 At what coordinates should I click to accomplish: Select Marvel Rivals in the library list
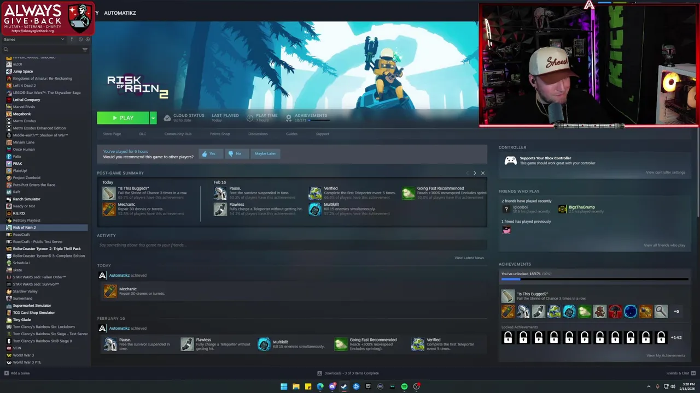click(24, 107)
